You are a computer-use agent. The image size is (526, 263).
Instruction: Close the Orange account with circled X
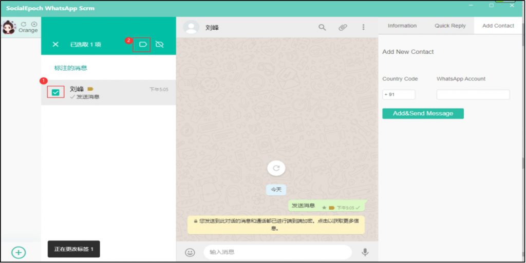tap(34, 24)
